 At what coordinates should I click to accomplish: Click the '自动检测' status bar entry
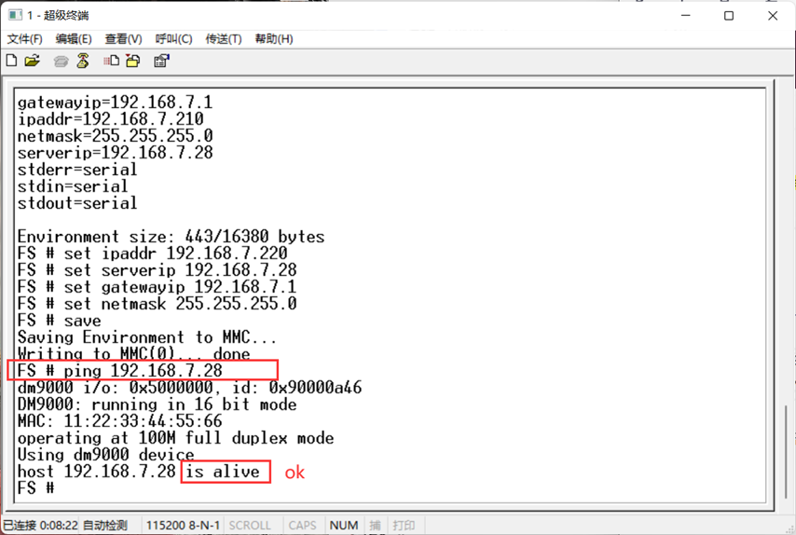click(105, 526)
